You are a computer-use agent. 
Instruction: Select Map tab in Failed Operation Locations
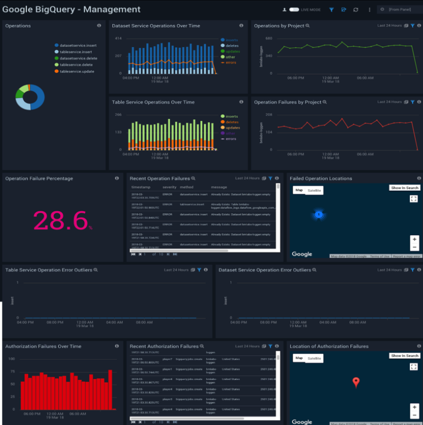click(299, 190)
